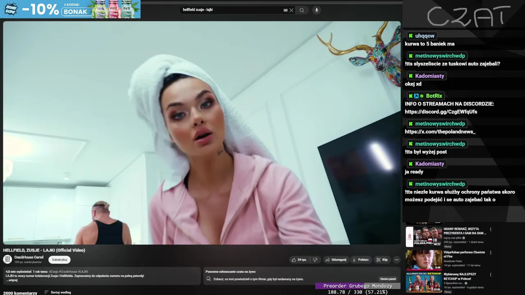Open the NAJLEPSZY KETCHUP video thumbnail
The image size is (525, 295).
tap(424, 282)
